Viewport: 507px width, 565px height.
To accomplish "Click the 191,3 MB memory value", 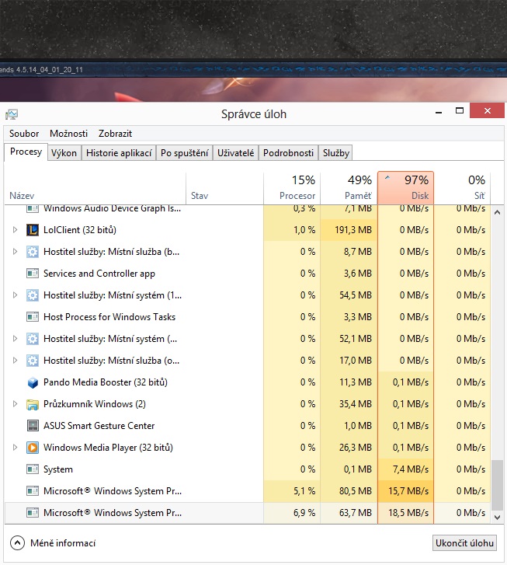I will [353, 230].
